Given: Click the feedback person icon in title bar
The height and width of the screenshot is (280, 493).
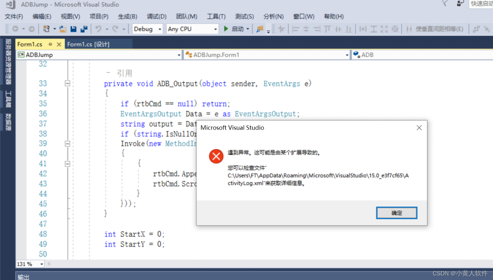Looking at the screenshot, I should 460,3.
